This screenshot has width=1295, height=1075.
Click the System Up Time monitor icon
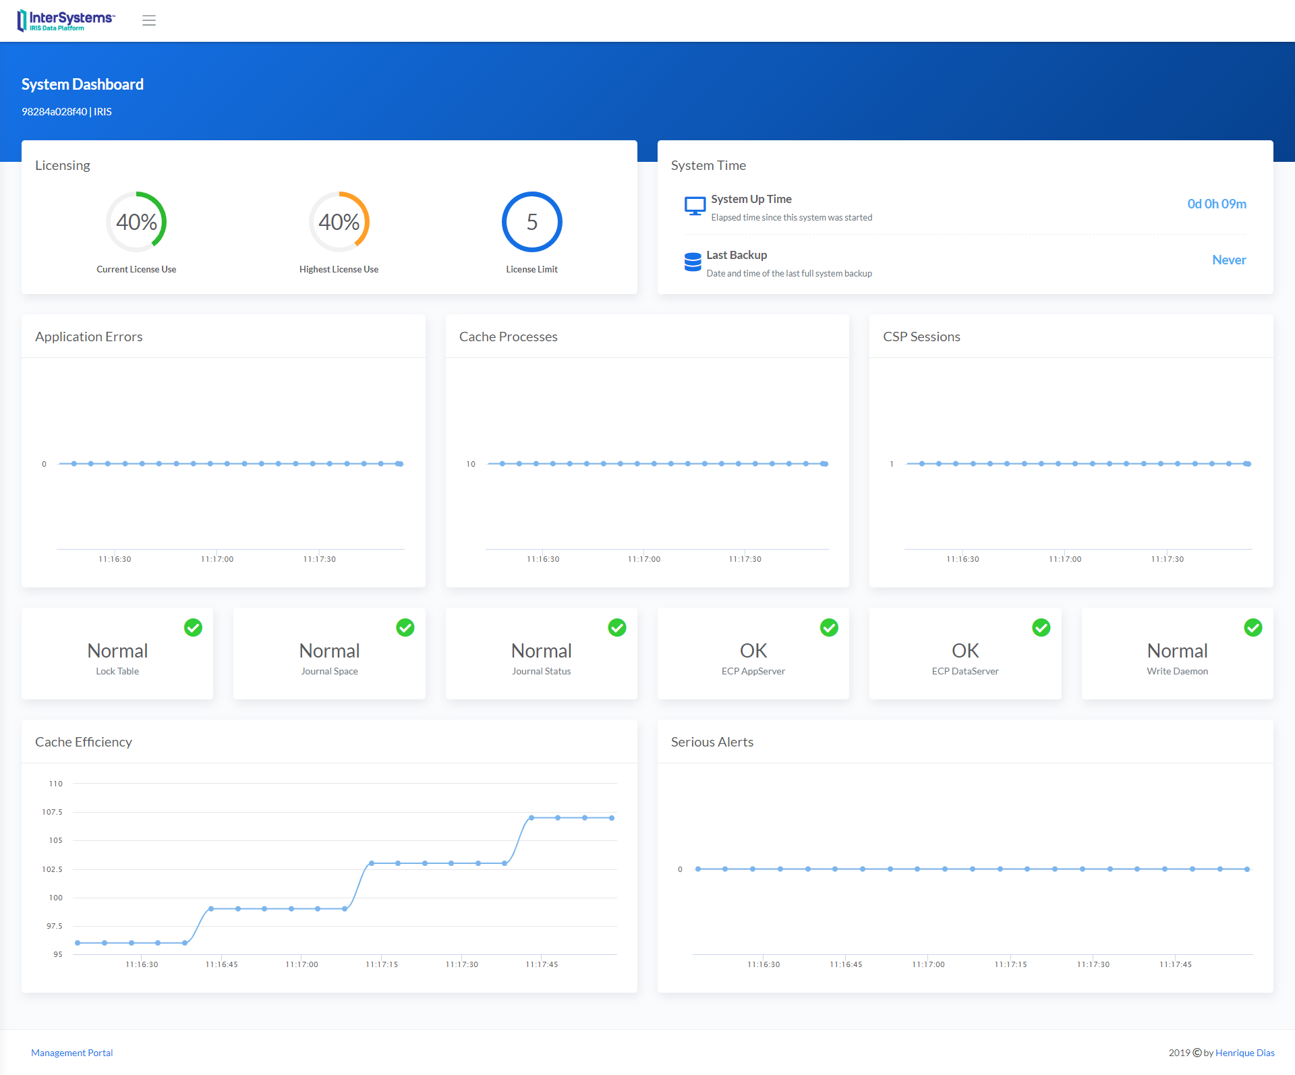coord(695,206)
